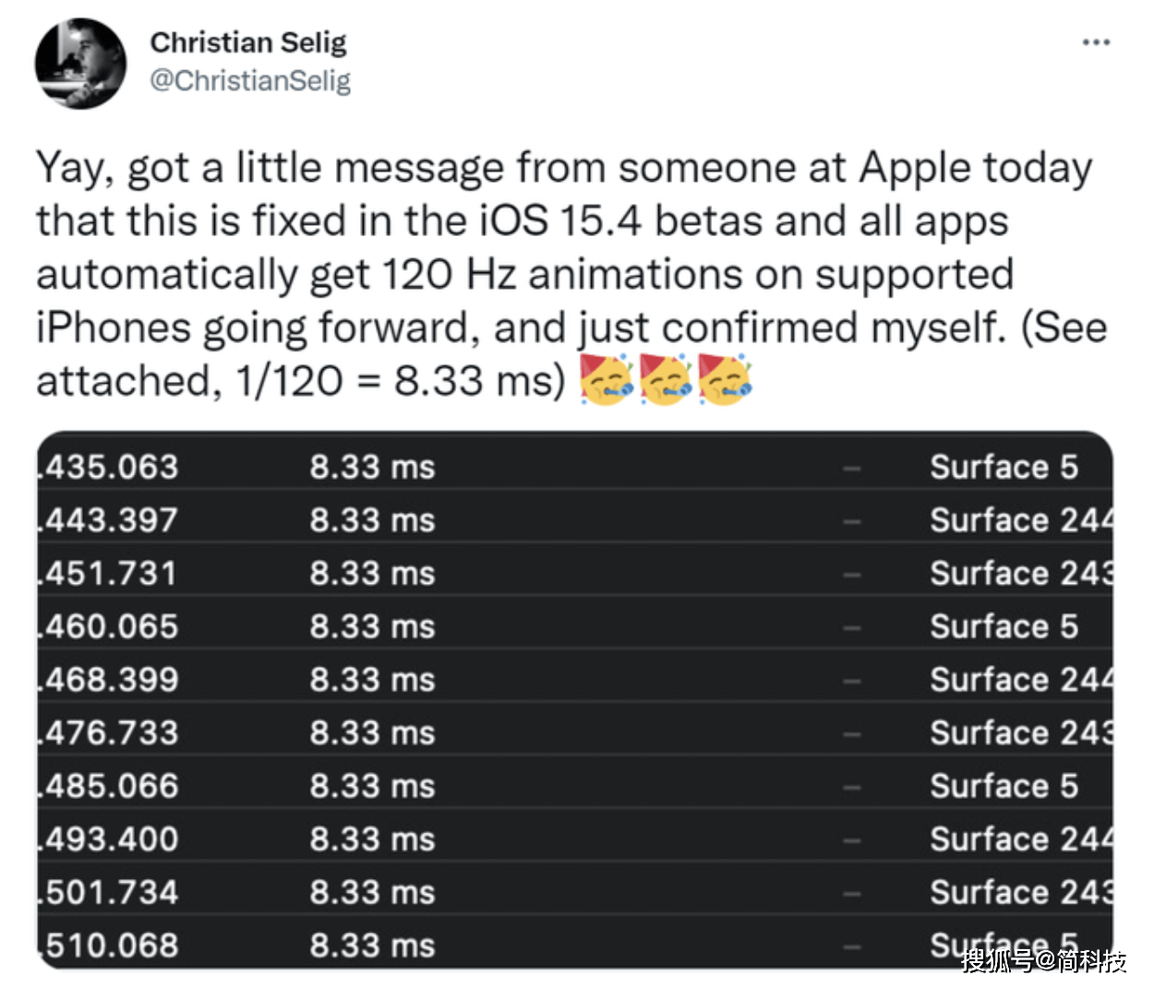
Task: Click the second party face emoji
Action: click(669, 378)
